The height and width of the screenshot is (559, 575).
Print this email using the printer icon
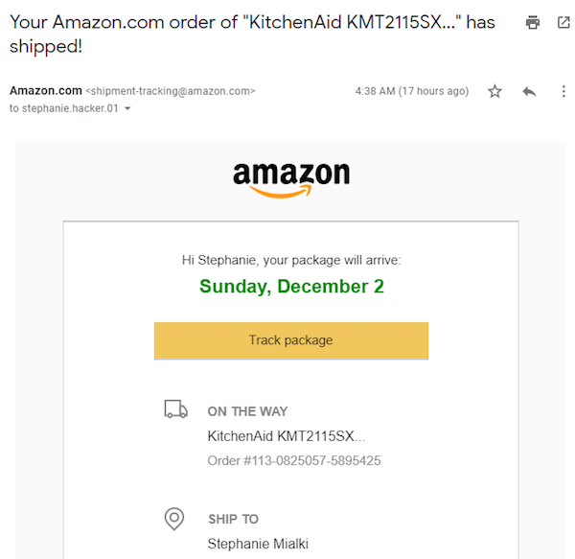(x=533, y=22)
